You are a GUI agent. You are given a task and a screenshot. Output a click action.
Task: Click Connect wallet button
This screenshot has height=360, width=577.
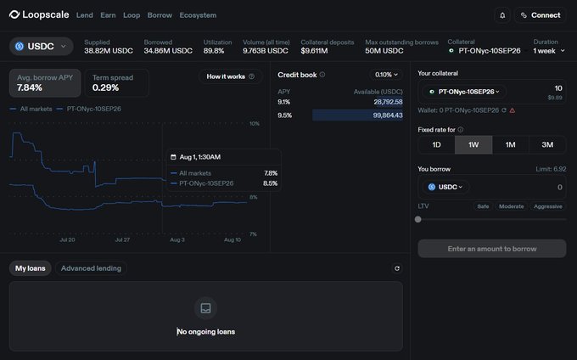click(541, 15)
